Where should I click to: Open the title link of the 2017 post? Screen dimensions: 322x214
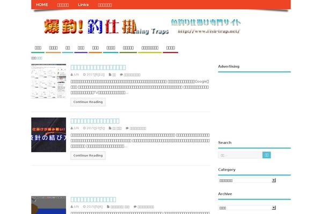tap(98, 67)
